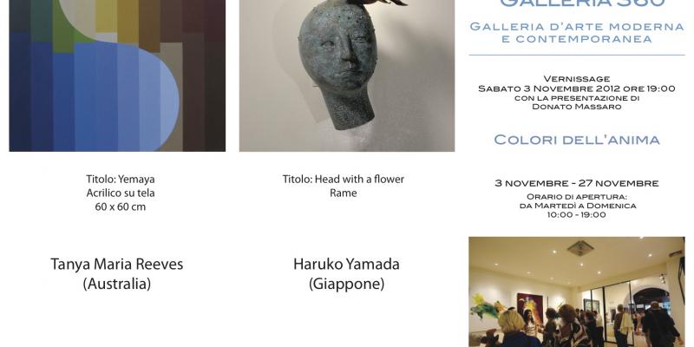The height and width of the screenshot is (347, 694).
Task: Select the Vernissage heading text
Action: (x=577, y=79)
